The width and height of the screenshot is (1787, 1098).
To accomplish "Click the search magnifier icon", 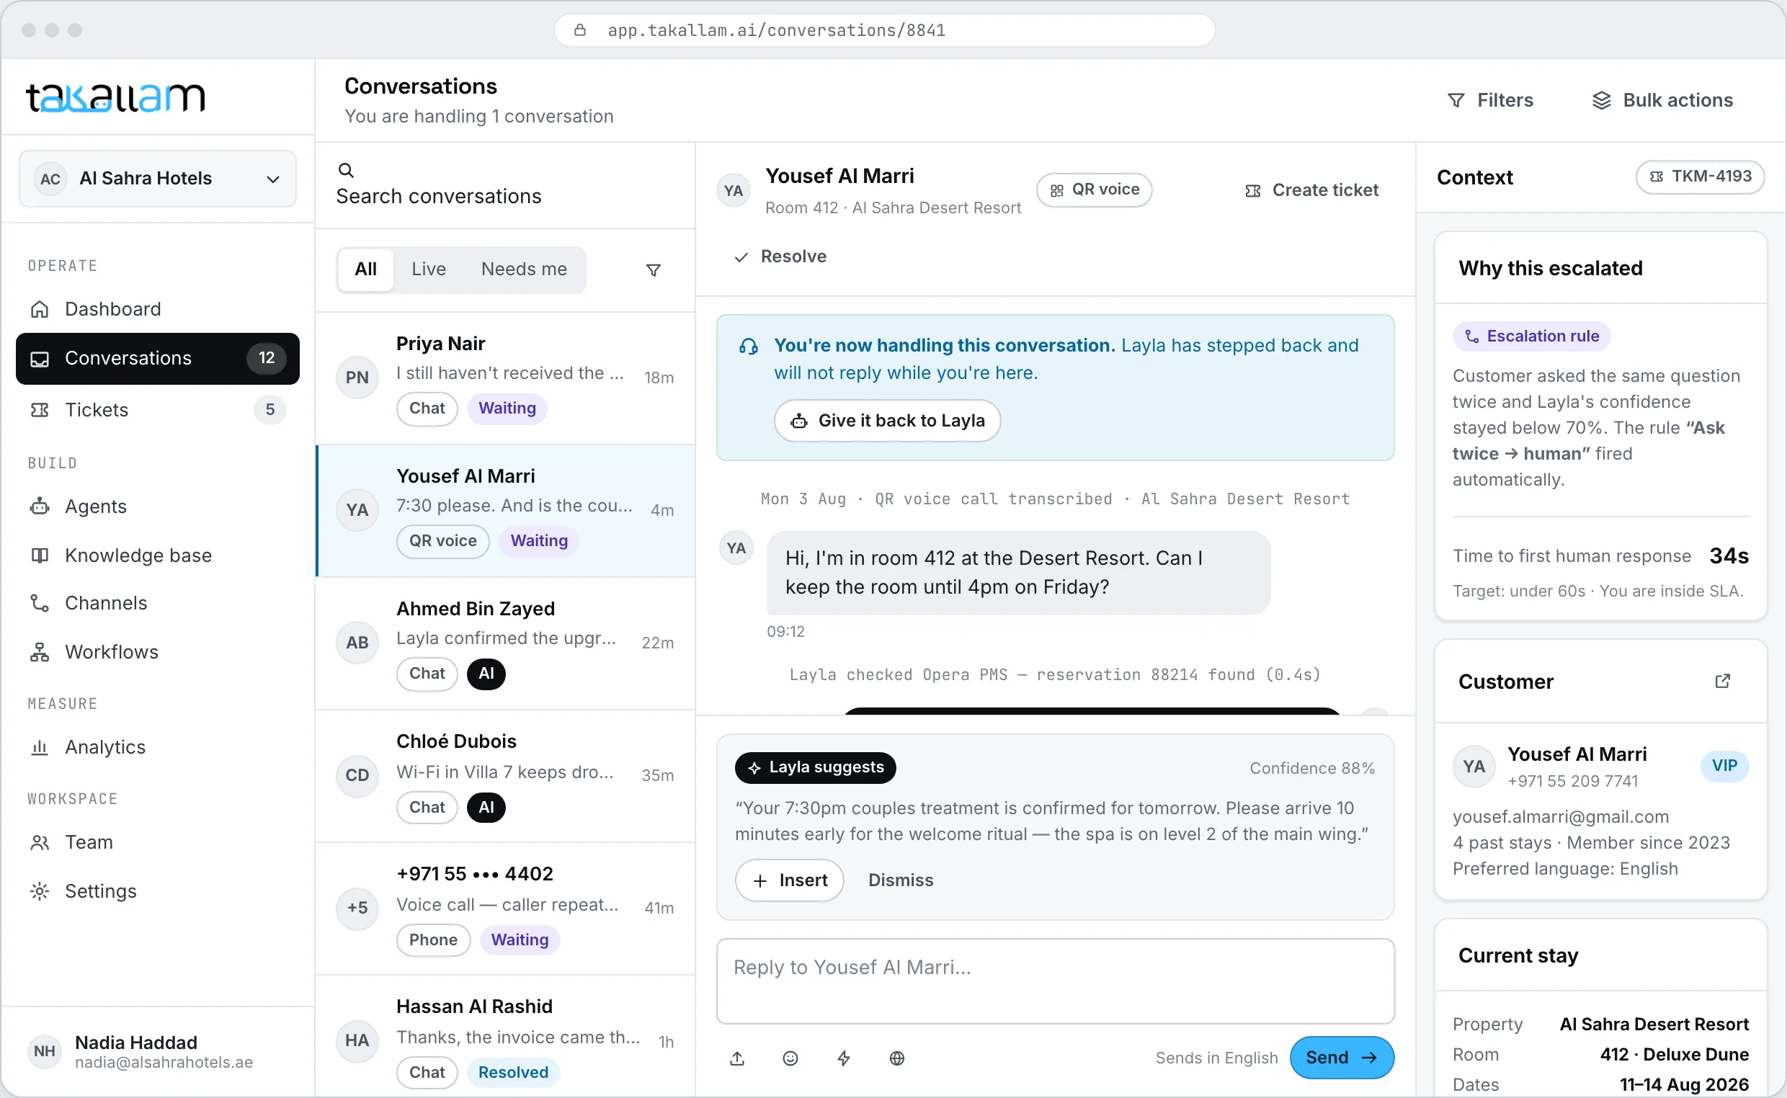I will 347,170.
